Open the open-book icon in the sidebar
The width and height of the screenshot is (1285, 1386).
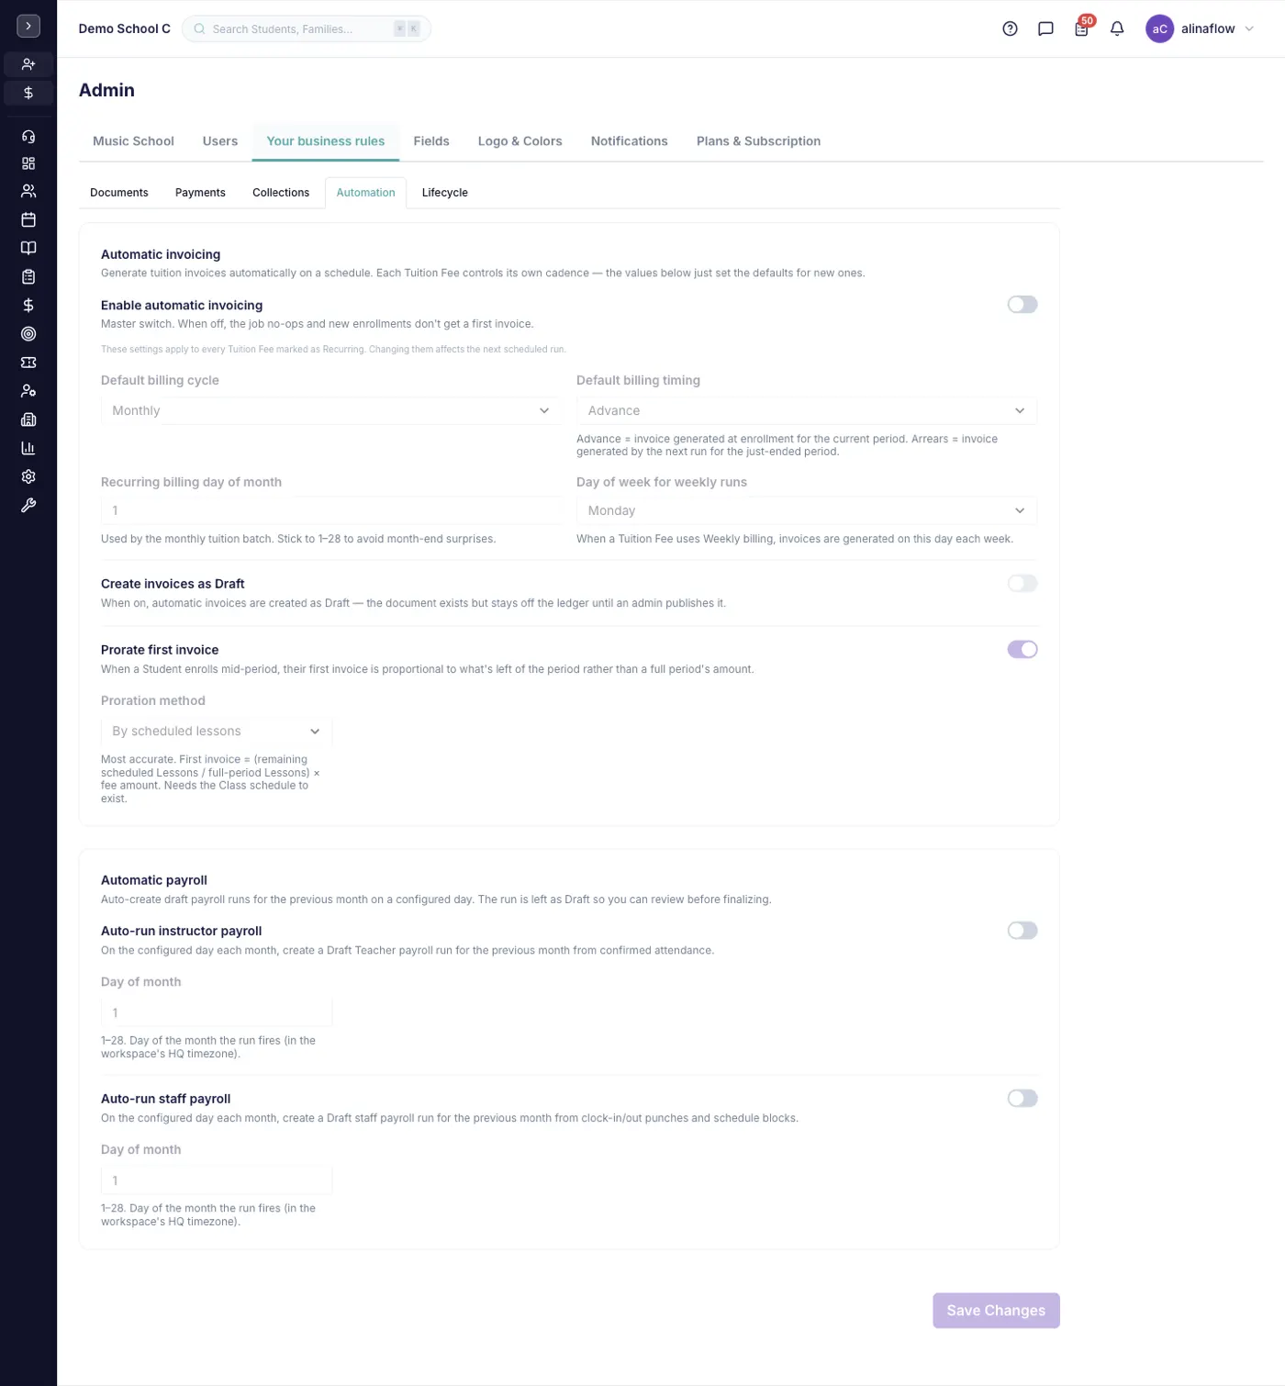(x=28, y=248)
